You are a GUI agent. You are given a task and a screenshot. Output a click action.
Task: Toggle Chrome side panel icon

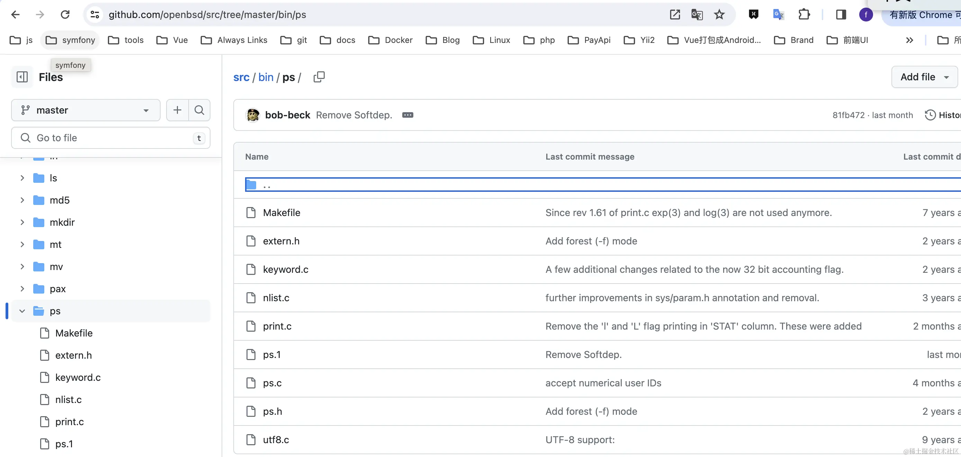click(x=841, y=15)
